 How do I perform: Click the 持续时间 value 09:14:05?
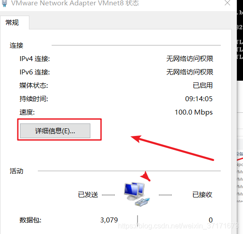point(199,99)
